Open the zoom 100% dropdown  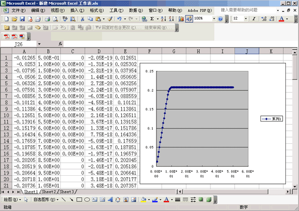coord(214,18)
